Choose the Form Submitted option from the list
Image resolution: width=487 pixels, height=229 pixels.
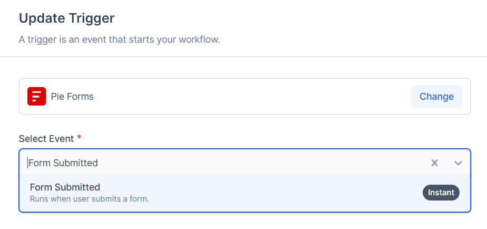65,187
